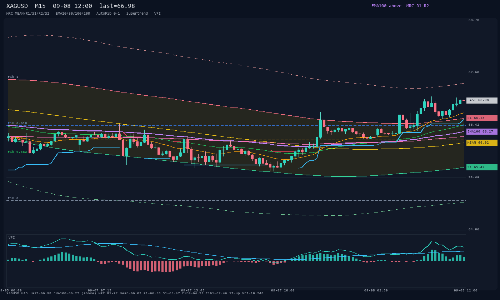Click 'VFI' in the indicator legend row

[x=157, y=14]
